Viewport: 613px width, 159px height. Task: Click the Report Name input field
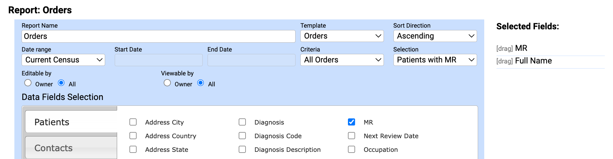pos(159,36)
